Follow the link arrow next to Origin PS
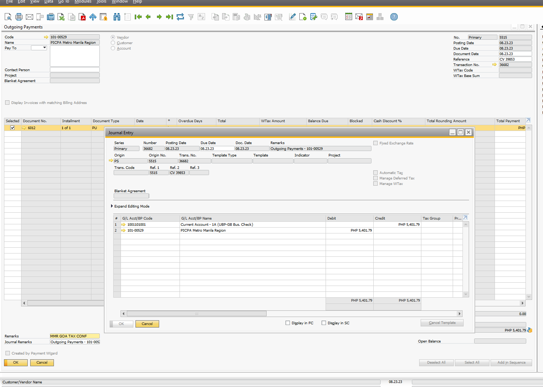This screenshot has width=543, height=387. point(111,160)
